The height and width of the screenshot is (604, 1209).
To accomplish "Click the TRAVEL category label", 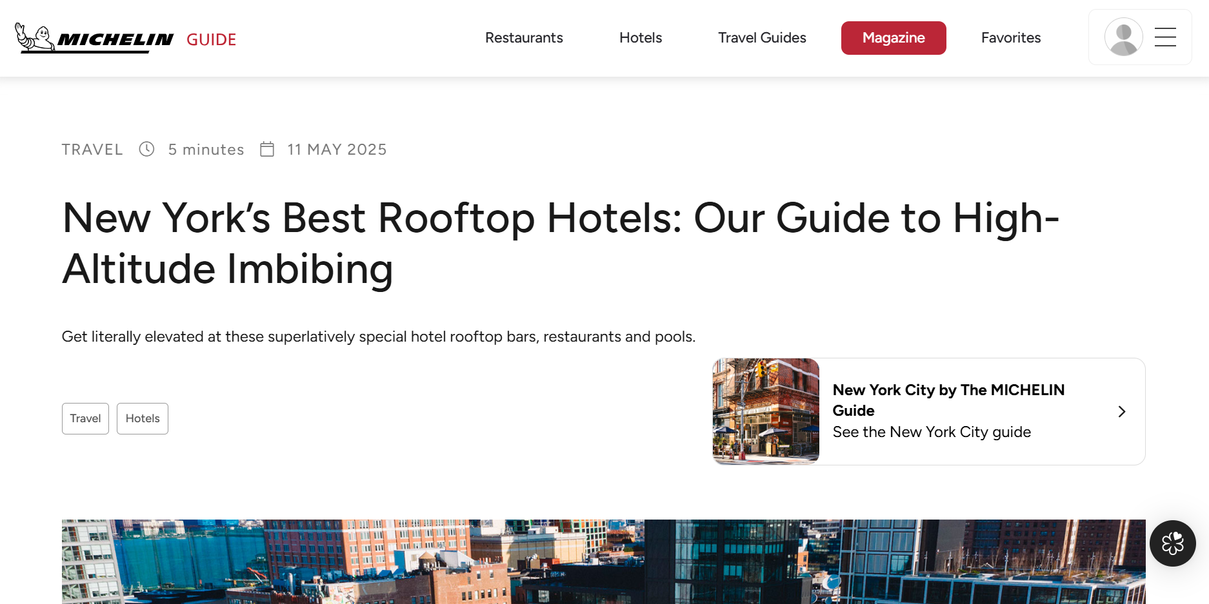I will coord(92,150).
